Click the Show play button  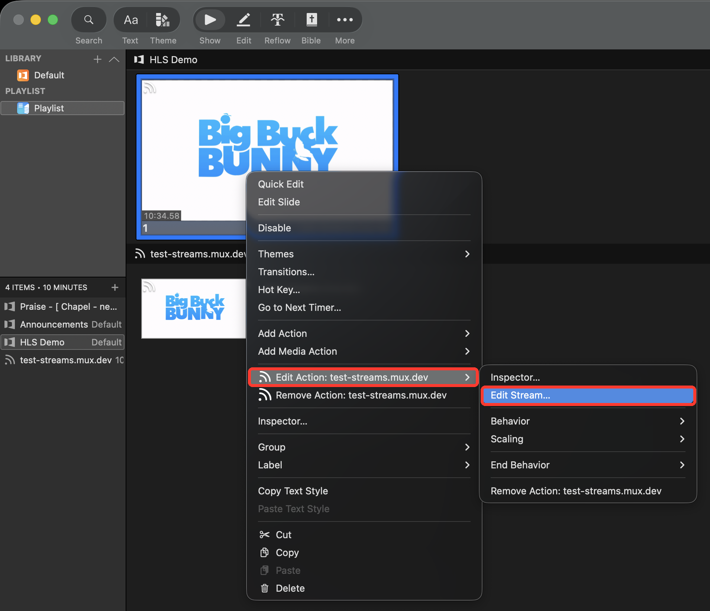click(210, 20)
